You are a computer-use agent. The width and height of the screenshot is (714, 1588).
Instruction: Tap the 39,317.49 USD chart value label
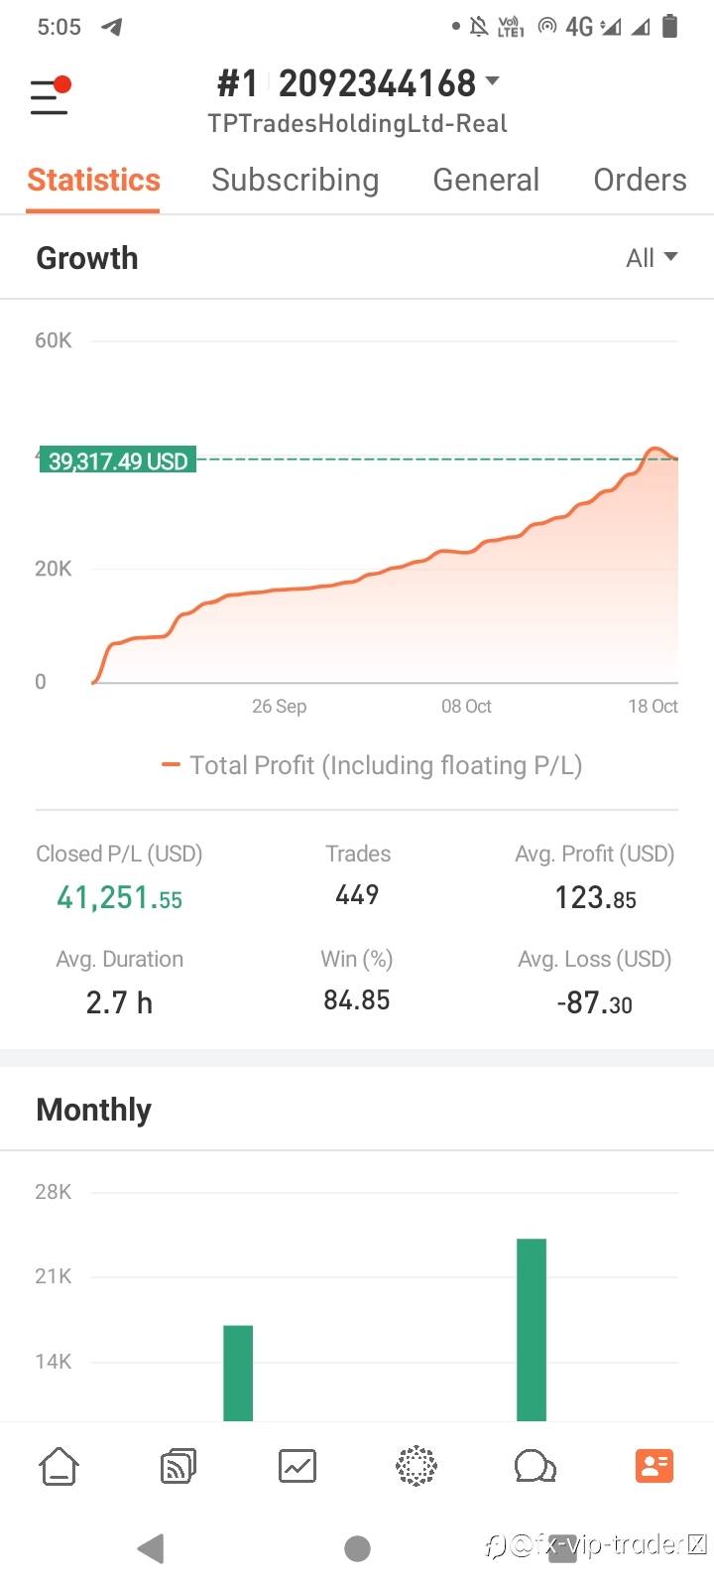(118, 461)
